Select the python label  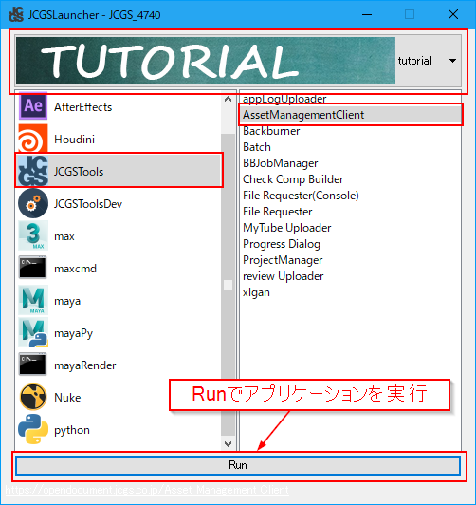[72, 430]
